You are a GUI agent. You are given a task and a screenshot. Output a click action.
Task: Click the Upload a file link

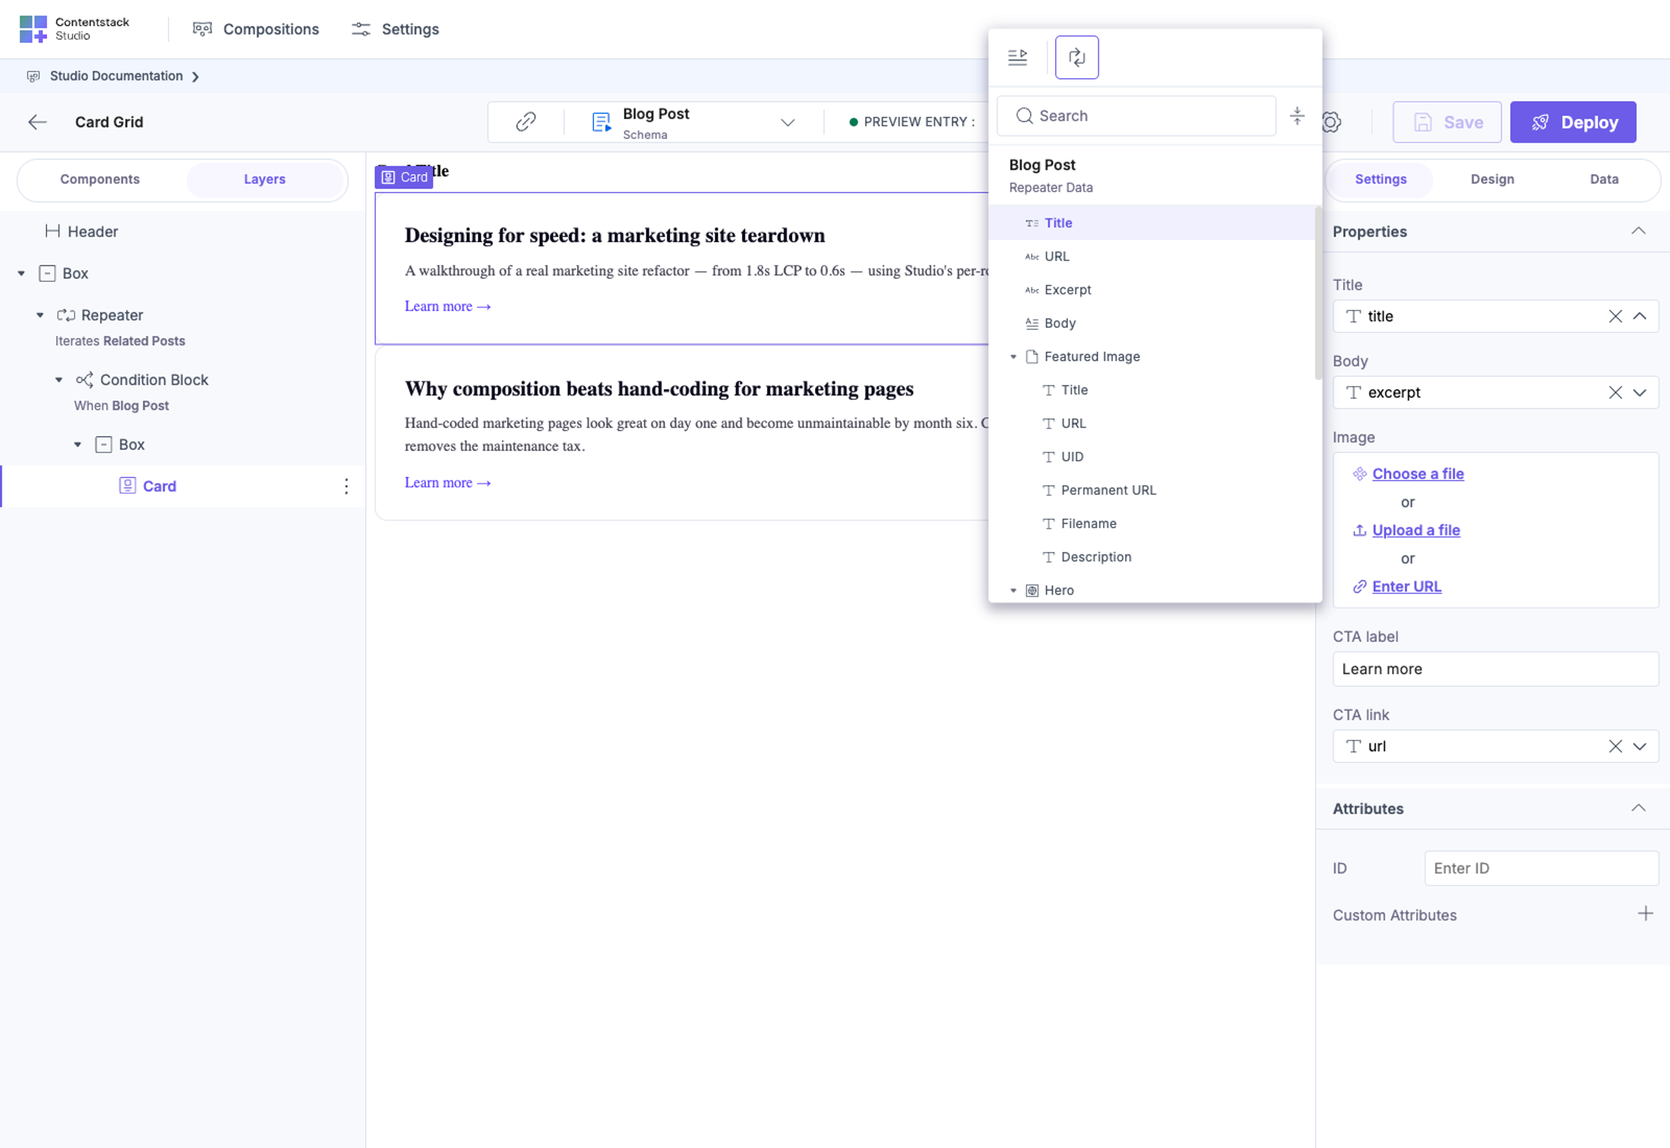[1416, 530]
